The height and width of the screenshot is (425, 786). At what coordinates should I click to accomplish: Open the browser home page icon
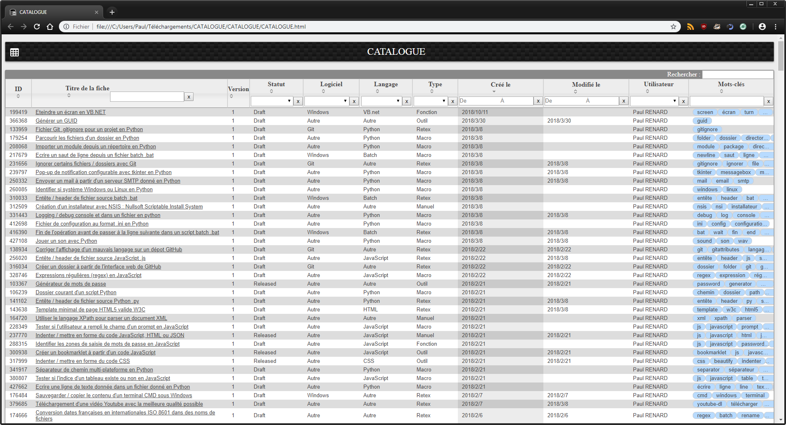pyautogui.click(x=50, y=27)
